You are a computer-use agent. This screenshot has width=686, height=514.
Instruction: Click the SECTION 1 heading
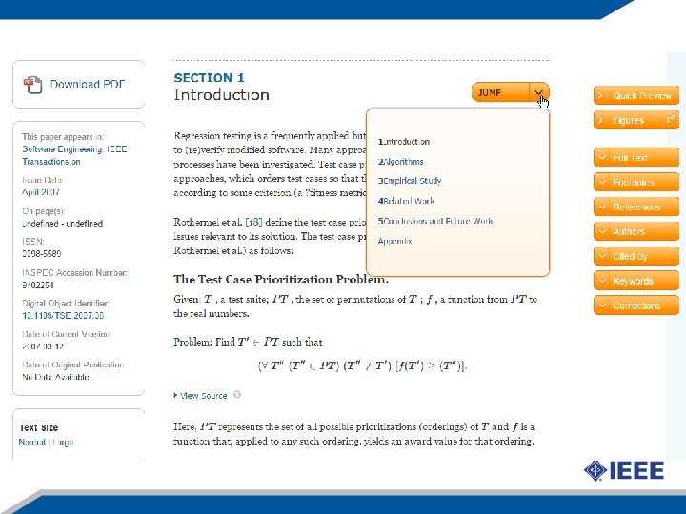click(209, 78)
